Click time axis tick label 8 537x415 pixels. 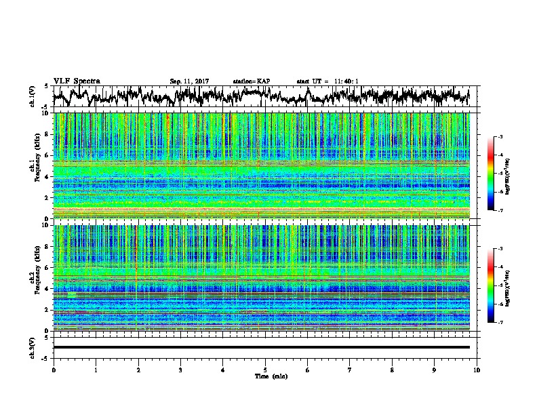click(392, 370)
